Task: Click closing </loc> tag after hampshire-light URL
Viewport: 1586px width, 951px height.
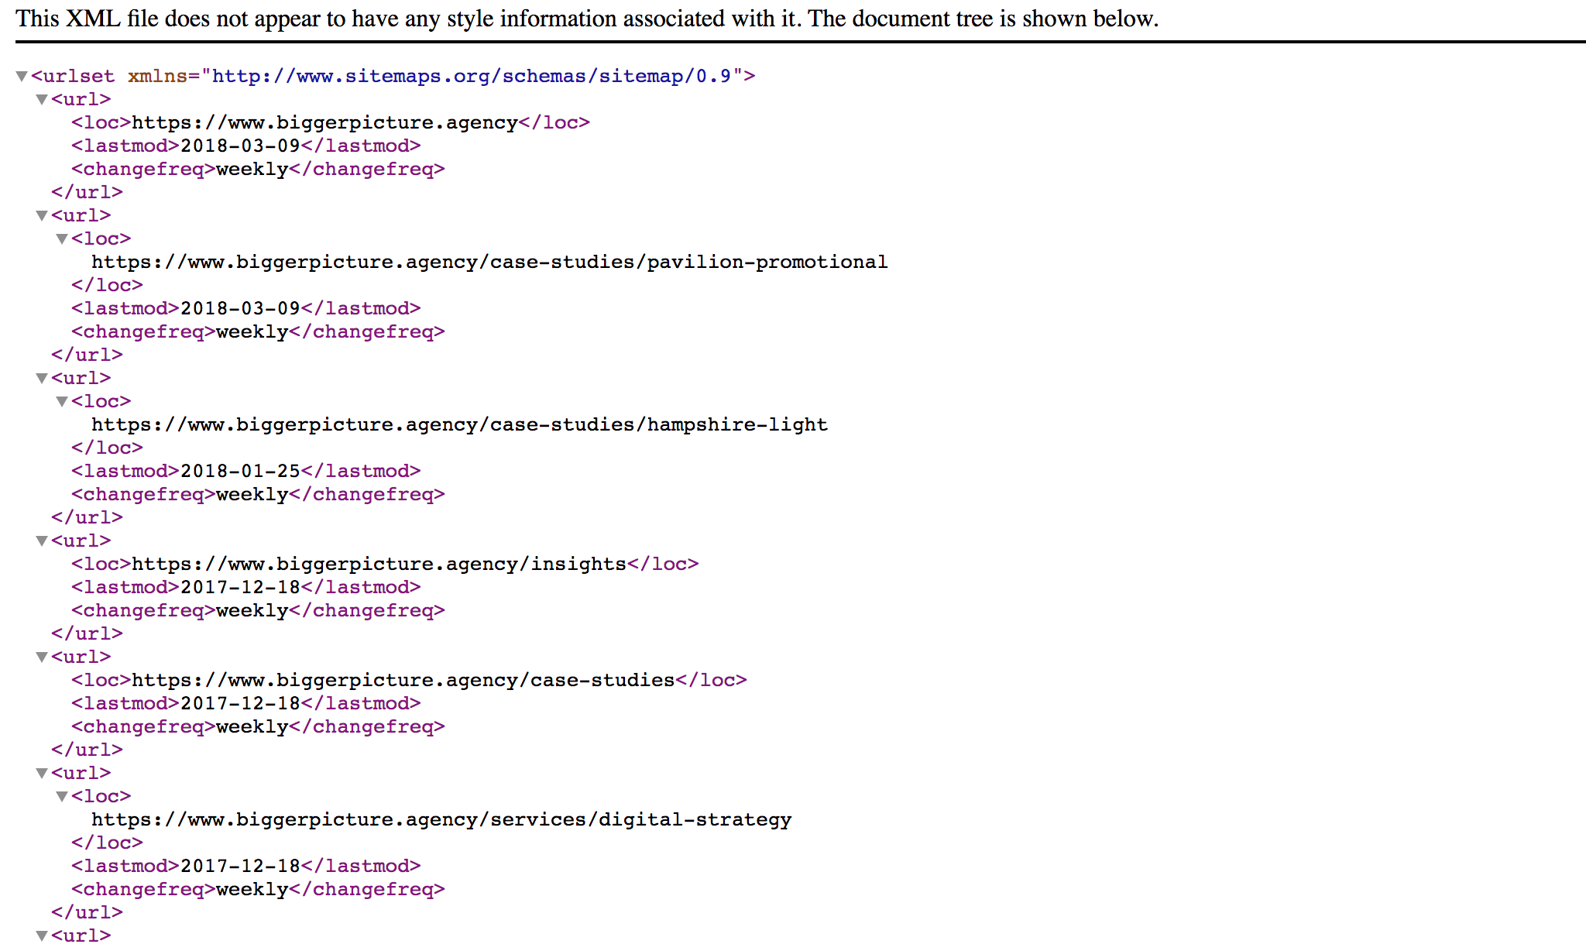Action: pos(107,448)
